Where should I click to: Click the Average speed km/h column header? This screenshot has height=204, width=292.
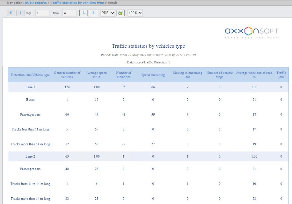pyautogui.click(x=97, y=75)
